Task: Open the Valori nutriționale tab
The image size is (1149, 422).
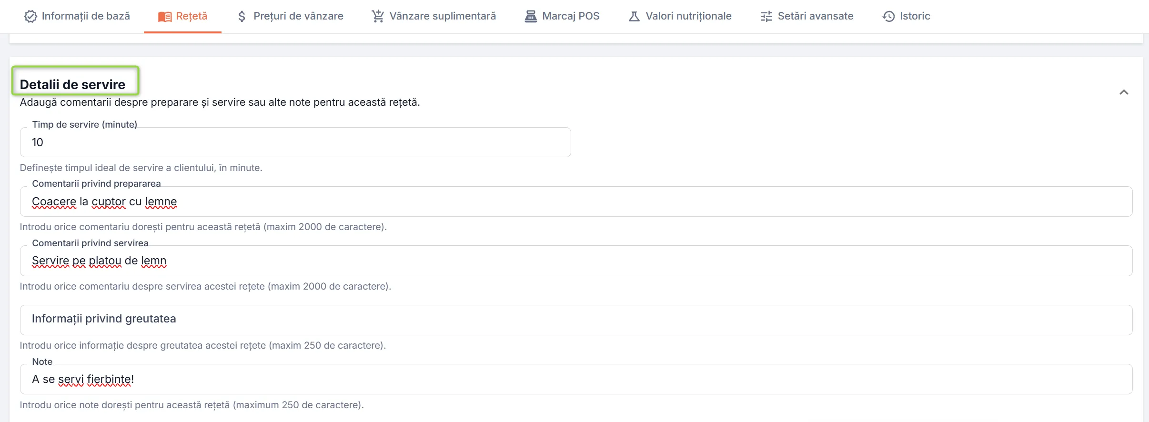Action: point(680,16)
